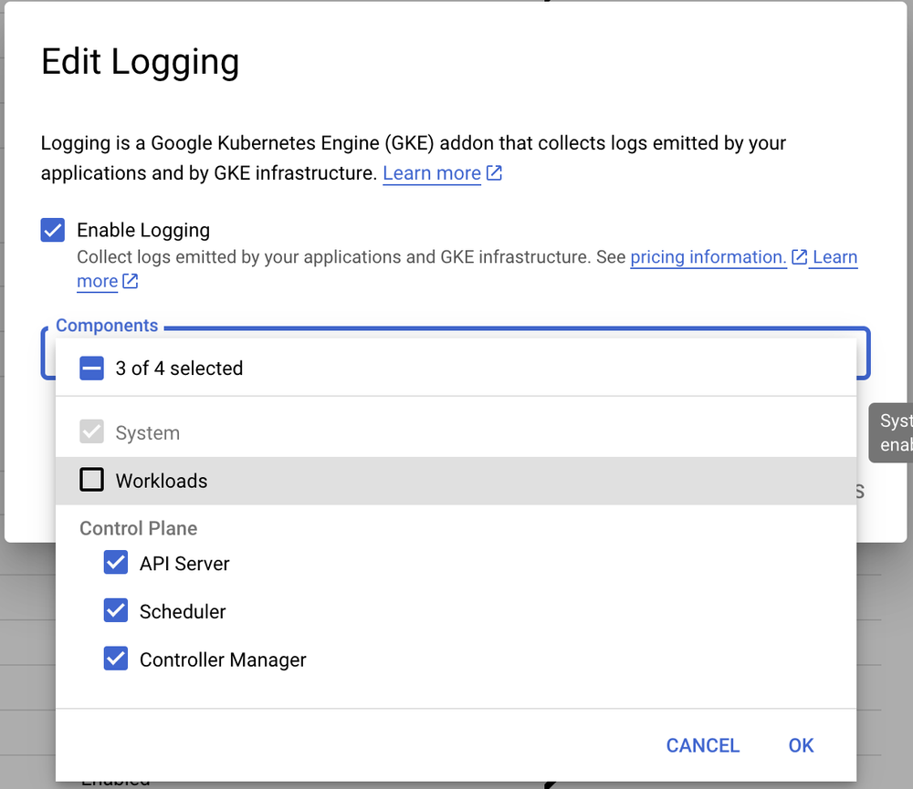This screenshot has width=913, height=789.
Task: Click the Control Plane group header
Action: point(139,528)
